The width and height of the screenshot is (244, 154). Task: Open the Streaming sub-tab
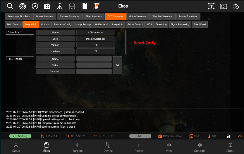point(161,24)
